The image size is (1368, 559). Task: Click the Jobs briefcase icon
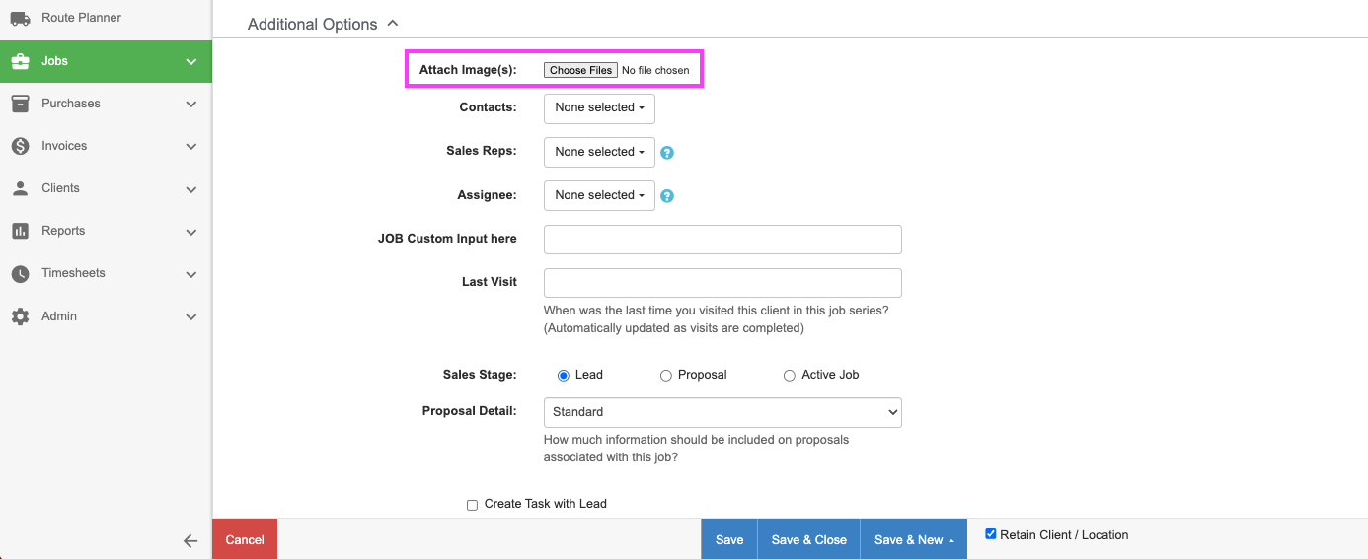[x=20, y=61]
